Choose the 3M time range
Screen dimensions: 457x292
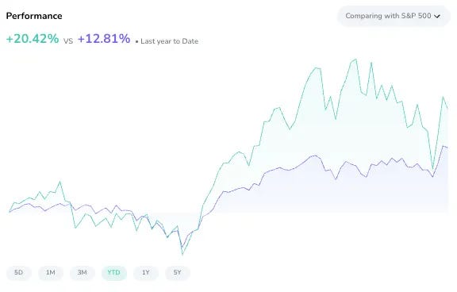click(83, 273)
